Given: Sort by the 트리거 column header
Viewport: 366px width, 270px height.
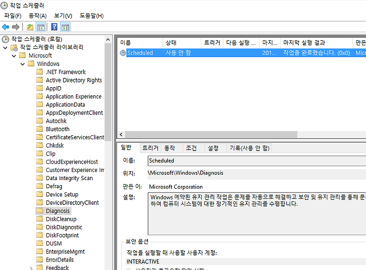Looking at the screenshot, I should point(212,43).
